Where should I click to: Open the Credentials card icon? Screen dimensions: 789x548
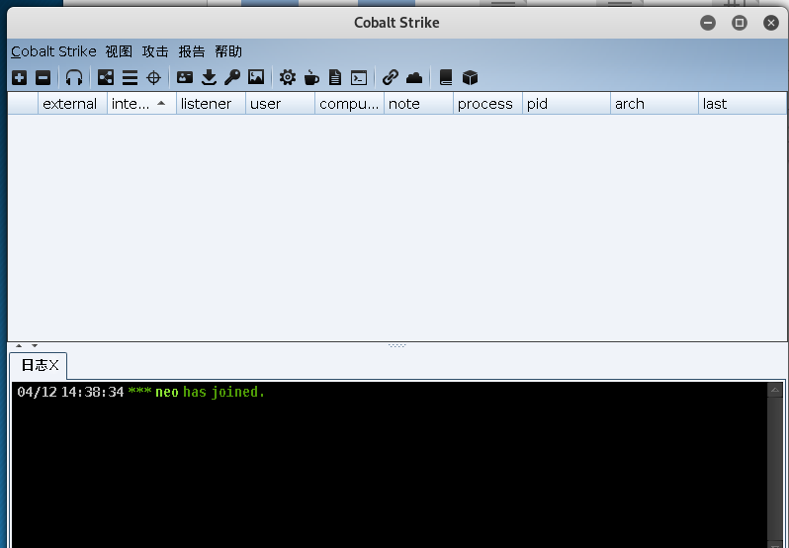point(185,77)
